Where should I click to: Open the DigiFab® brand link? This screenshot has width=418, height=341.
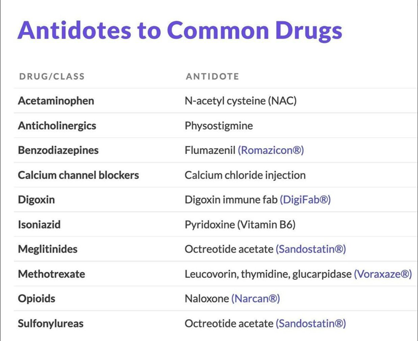(305, 200)
